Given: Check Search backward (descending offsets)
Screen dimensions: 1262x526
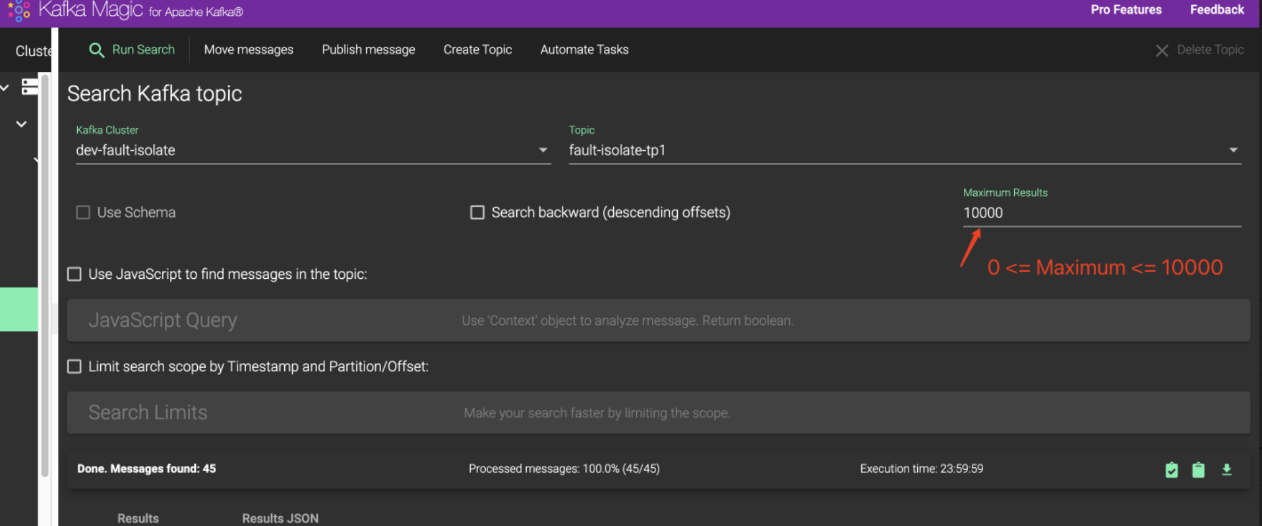Looking at the screenshot, I should [477, 212].
